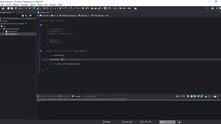
Task: Open the Run menu
Action: pyautogui.click(x=46, y=5)
